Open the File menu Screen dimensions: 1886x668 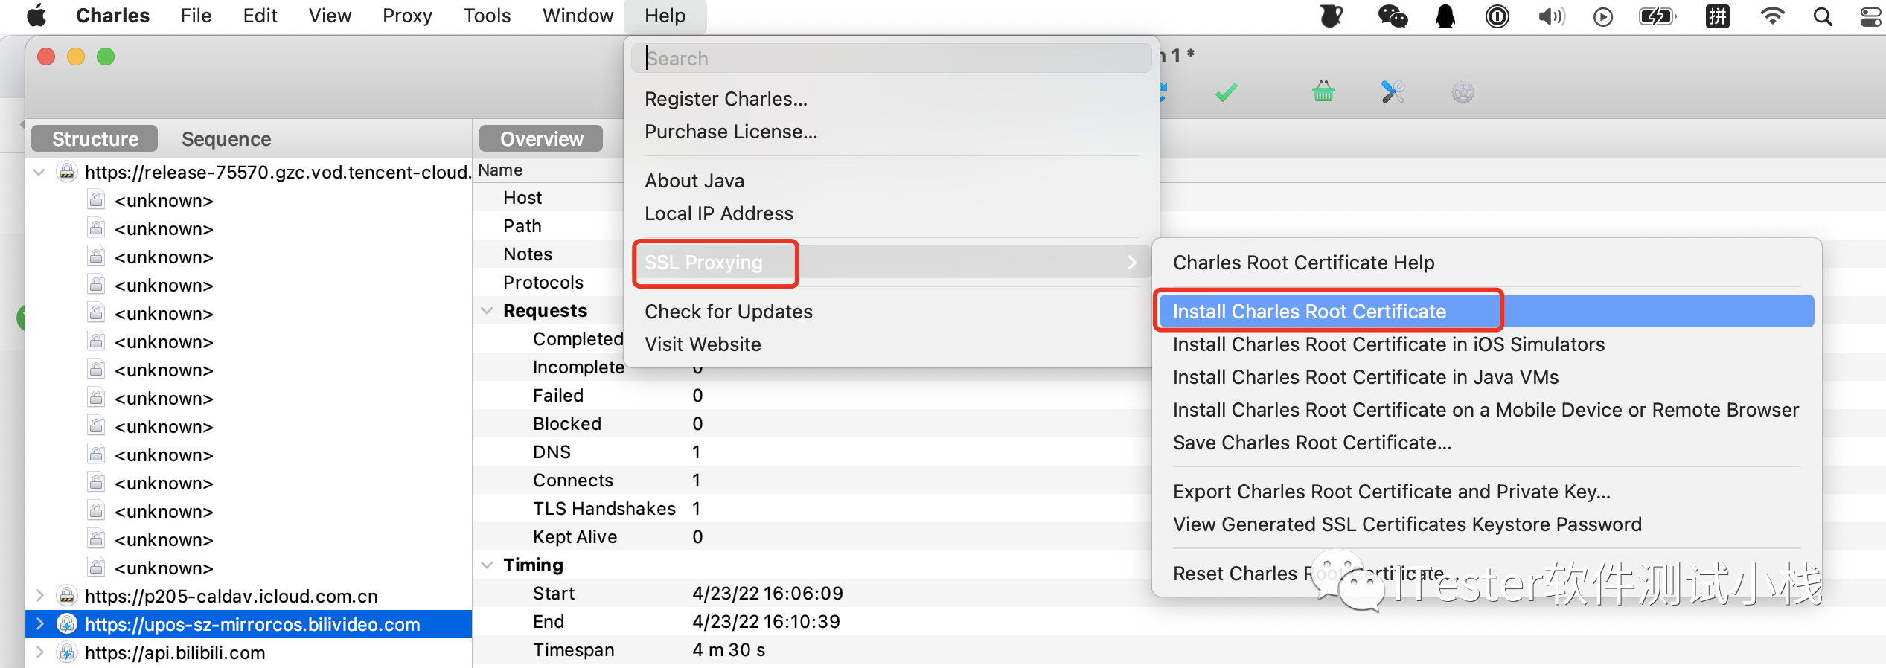click(x=196, y=16)
